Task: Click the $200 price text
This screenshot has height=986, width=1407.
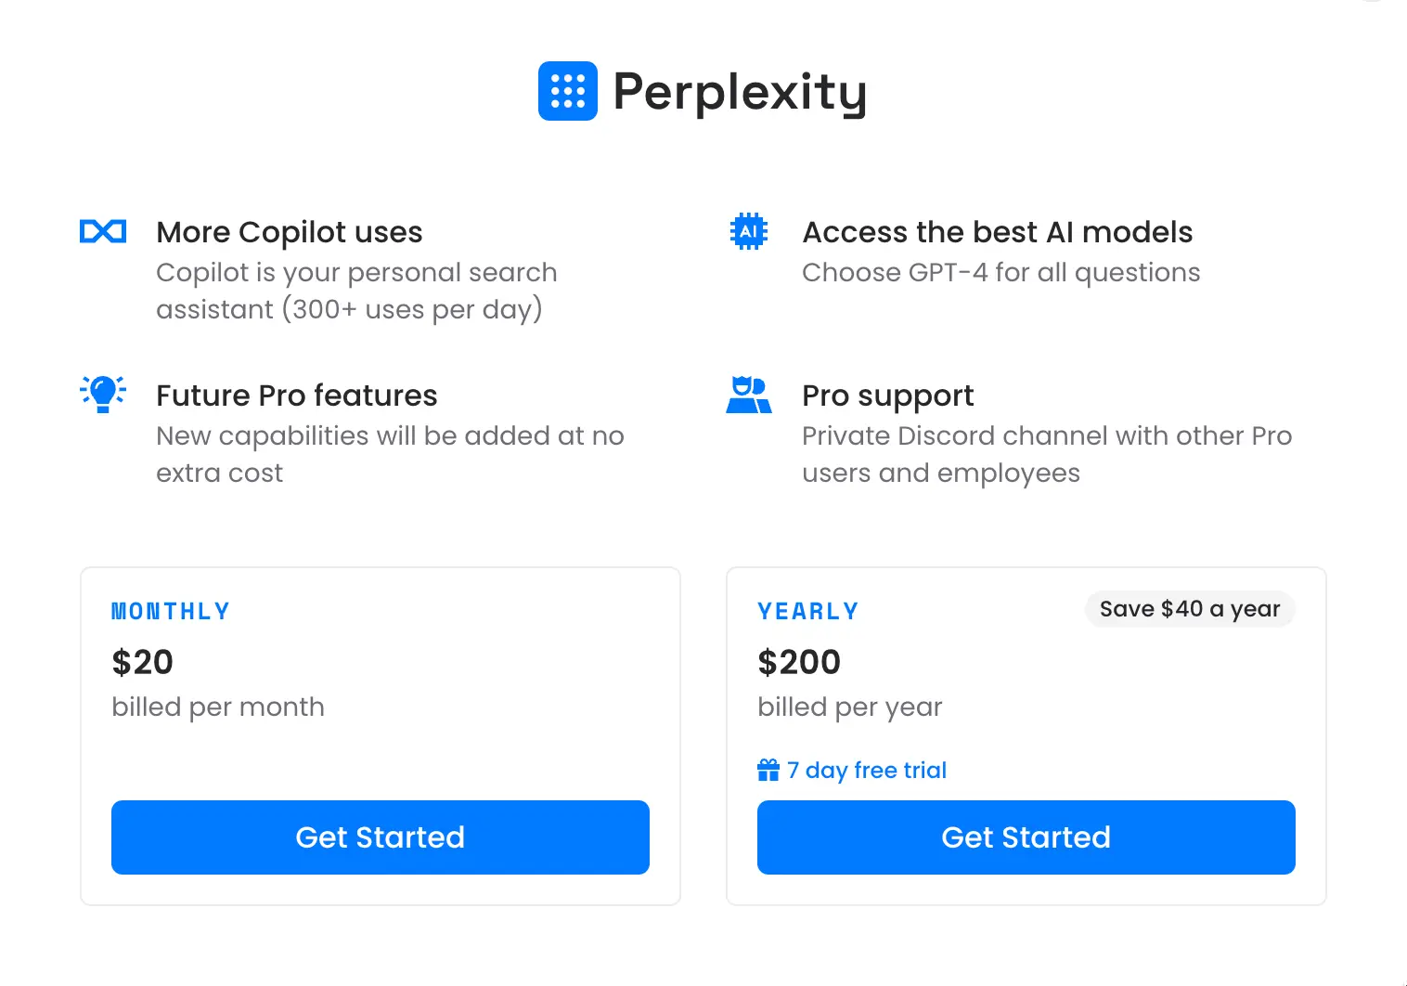Action: 798,662
